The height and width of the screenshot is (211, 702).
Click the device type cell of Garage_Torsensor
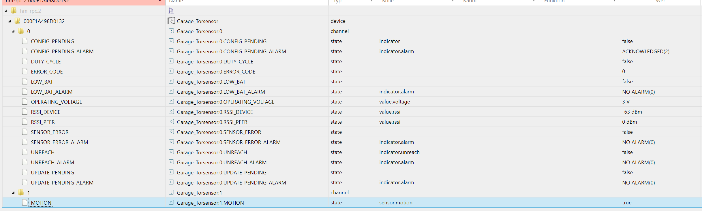tap(338, 21)
